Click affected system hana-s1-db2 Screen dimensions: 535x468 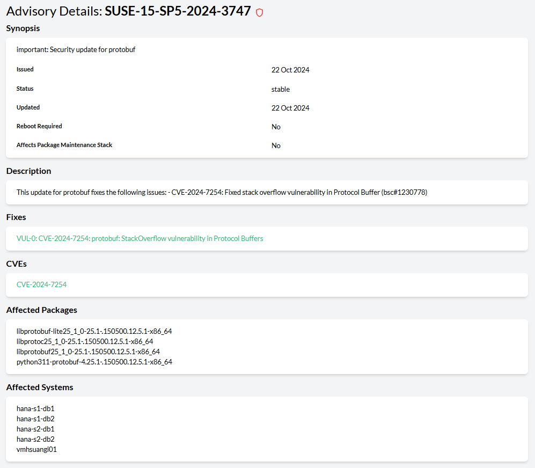point(35,419)
